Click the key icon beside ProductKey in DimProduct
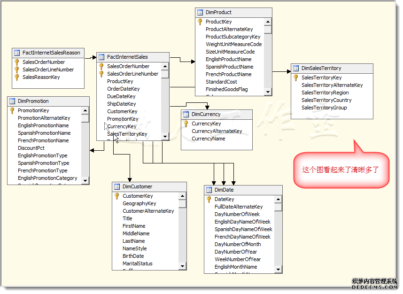 coord(200,22)
